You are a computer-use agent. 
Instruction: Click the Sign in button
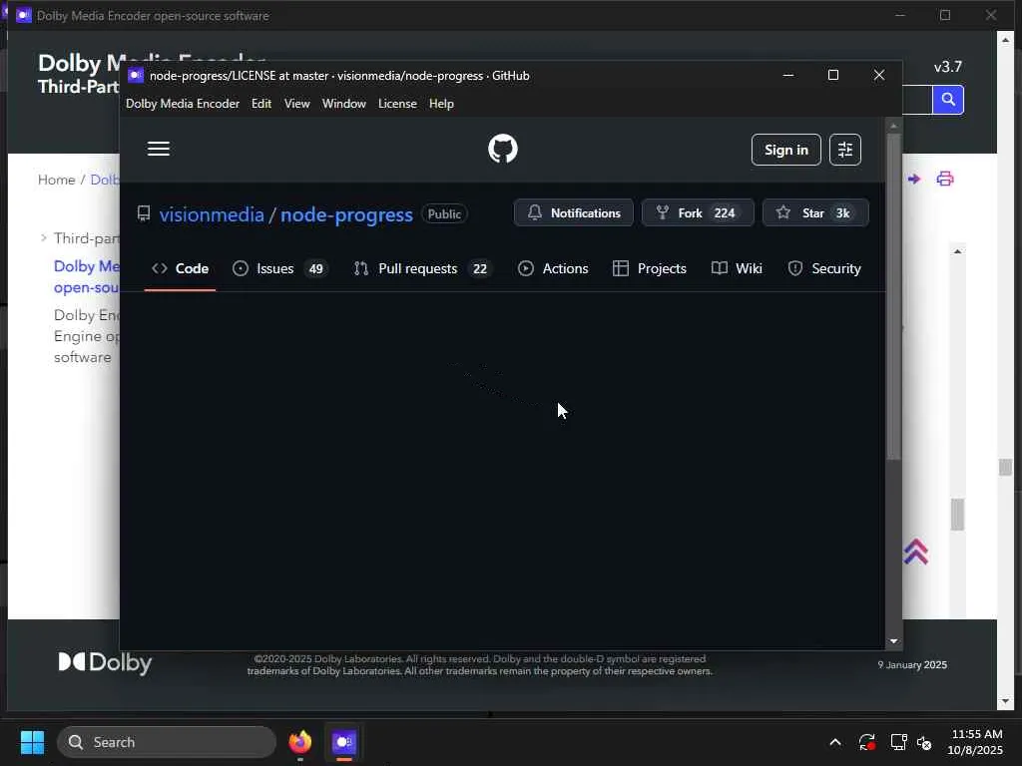[x=786, y=150]
